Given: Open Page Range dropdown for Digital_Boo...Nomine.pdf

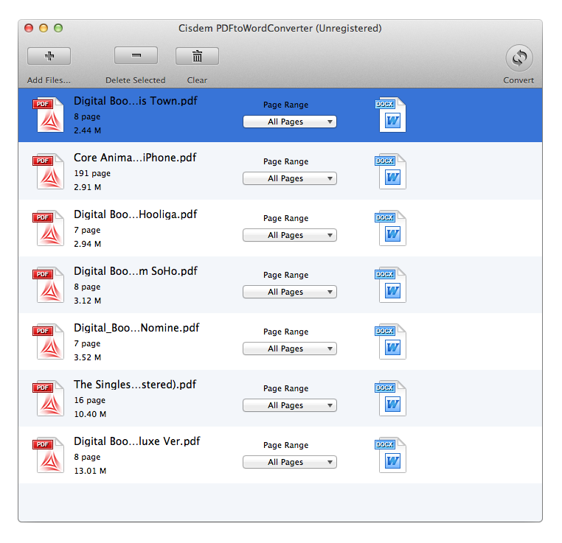Looking at the screenshot, I should 290,348.
